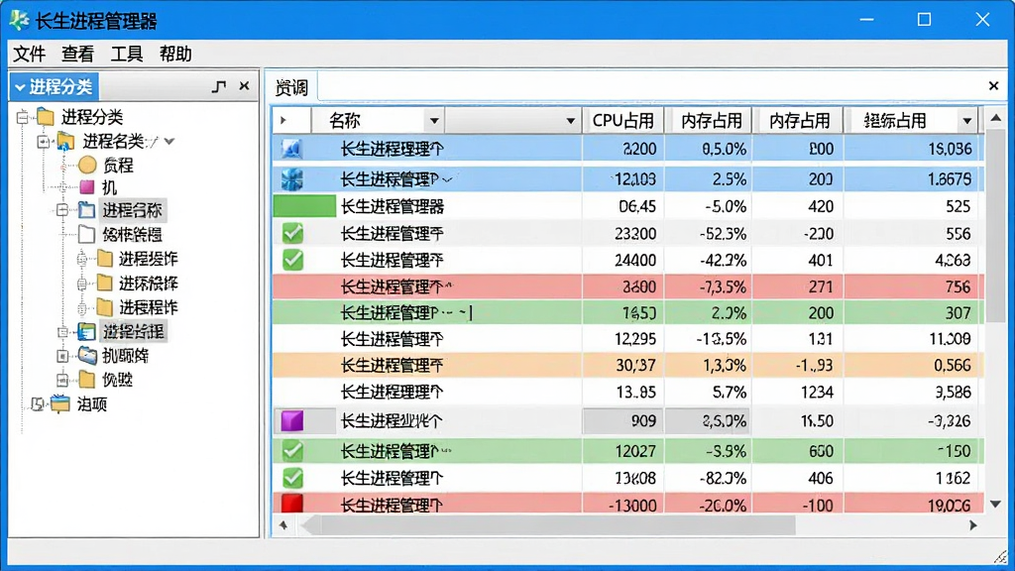Image resolution: width=1015 pixels, height=571 pixels.
Task: Expand the 泊项 tree node
Action: (x=38, y=404)
